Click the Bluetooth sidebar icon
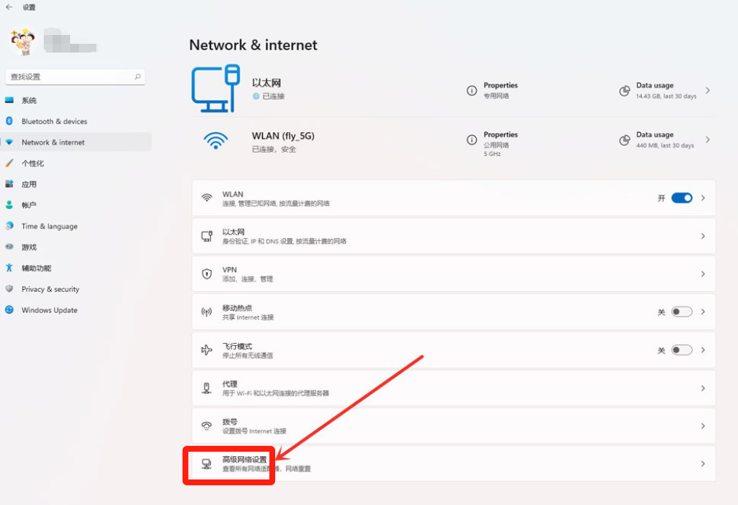Screen dimensions: 738x505 click(9, 121)
